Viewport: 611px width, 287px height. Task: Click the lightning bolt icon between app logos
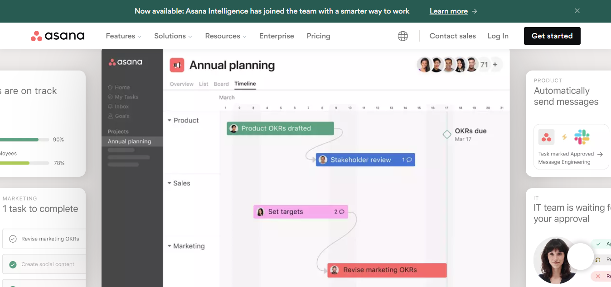(564, 137)
